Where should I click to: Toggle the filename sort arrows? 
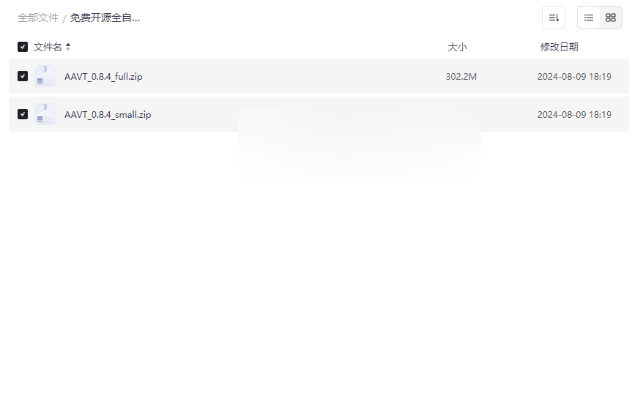pyautogui.click(x=68, y=47)
